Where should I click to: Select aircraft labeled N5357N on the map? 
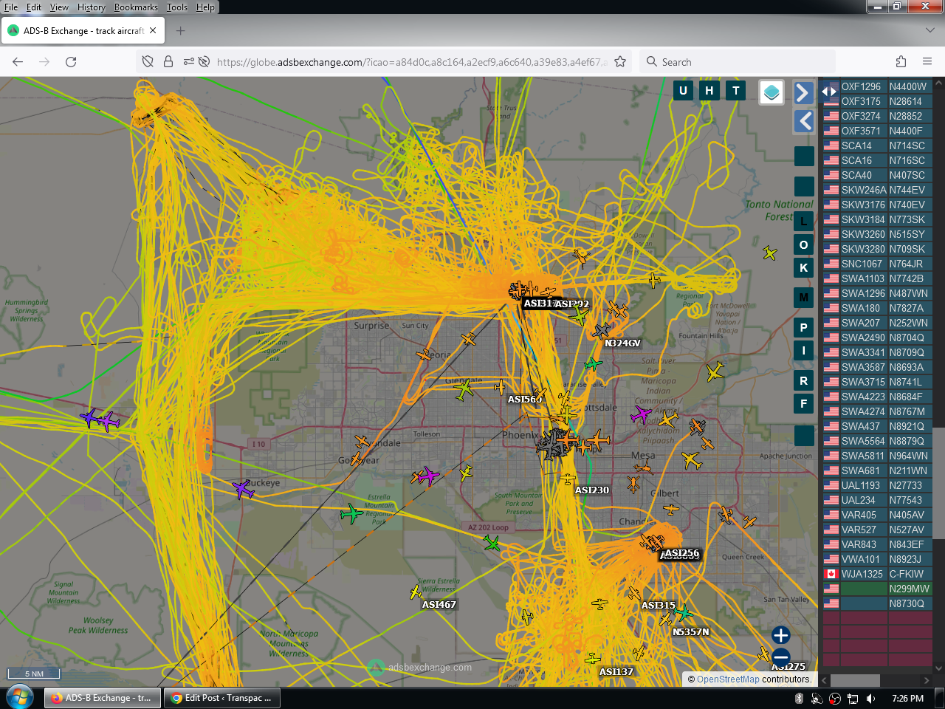click(684, 613)
